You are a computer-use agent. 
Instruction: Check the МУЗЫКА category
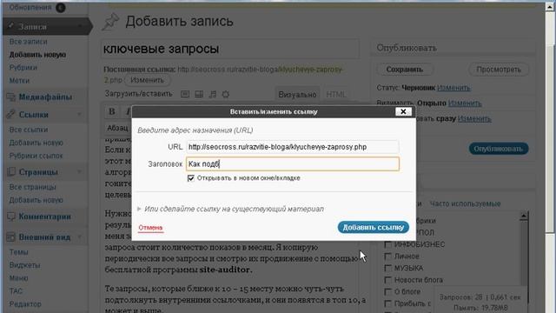click(388, 268)
